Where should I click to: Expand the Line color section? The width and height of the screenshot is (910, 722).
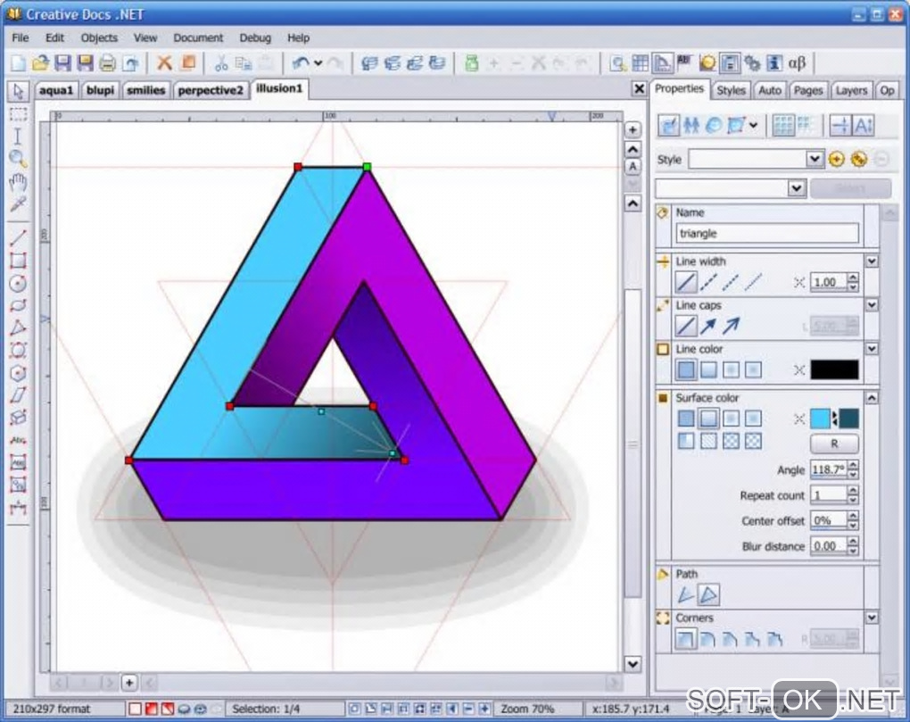pos(872,348)
